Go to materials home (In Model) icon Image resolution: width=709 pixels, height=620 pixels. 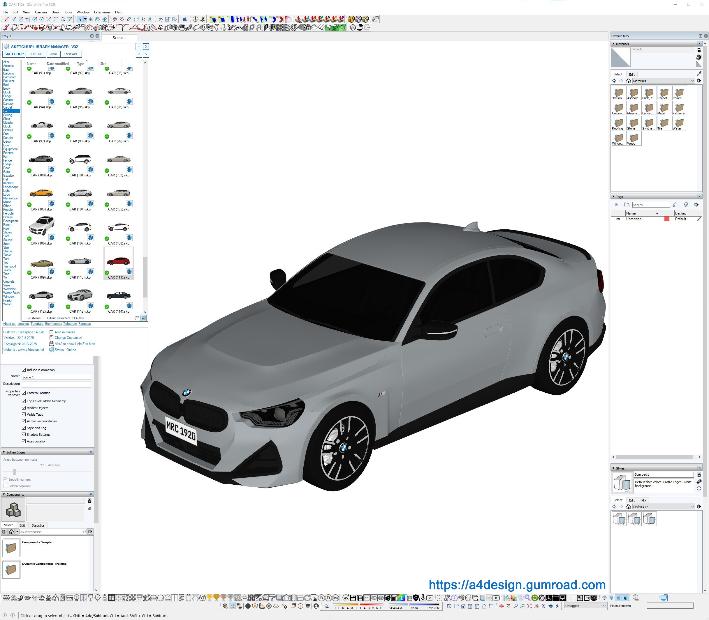[x=628, y=81]
